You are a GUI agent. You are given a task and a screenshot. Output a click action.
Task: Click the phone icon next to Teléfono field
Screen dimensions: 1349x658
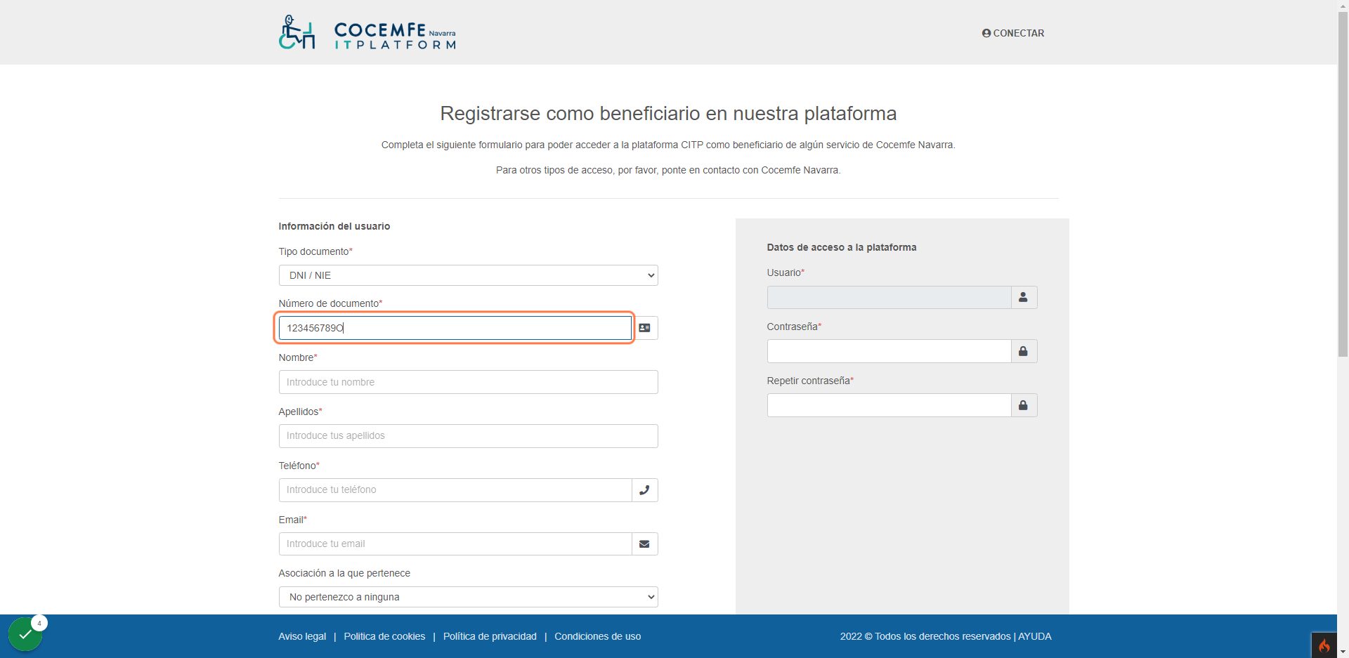click(x=644, y=490)
